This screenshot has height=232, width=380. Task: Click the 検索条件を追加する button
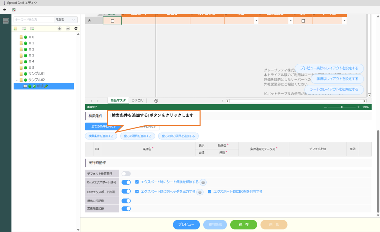point(101,136)
